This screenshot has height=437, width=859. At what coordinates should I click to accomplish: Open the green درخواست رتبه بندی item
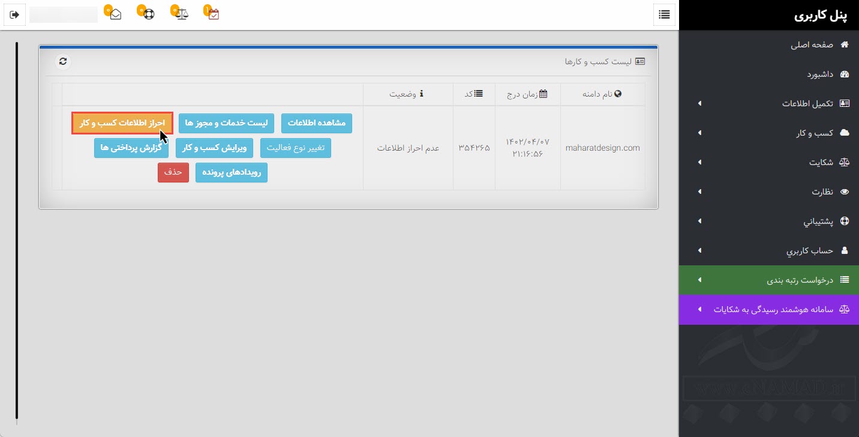click(x=769, y=280)
